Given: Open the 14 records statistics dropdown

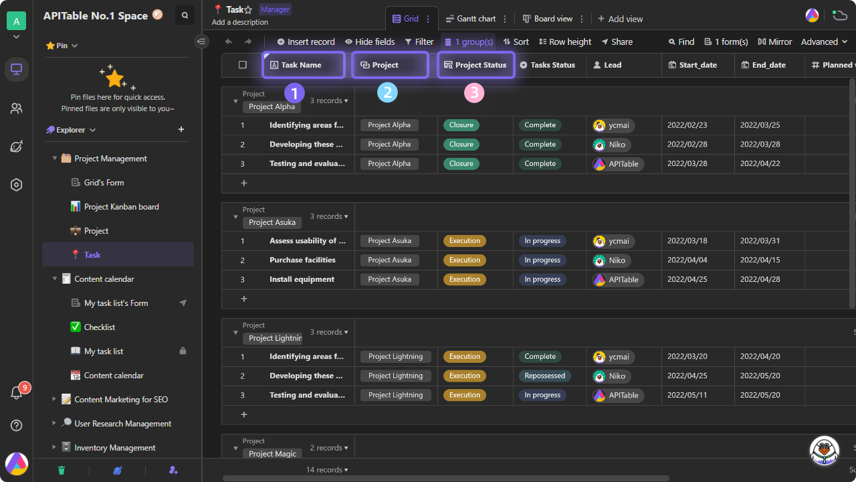Looking at the screenshot, I should pos(326,470).
